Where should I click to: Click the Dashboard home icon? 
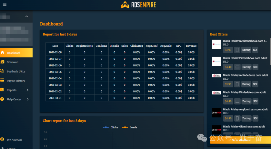pos(3,52)
